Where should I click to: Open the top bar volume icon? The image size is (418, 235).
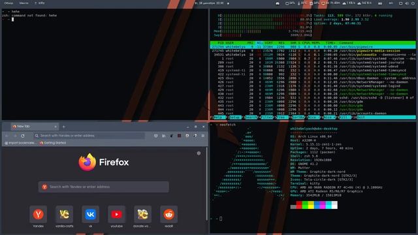[x=407, y=3]
